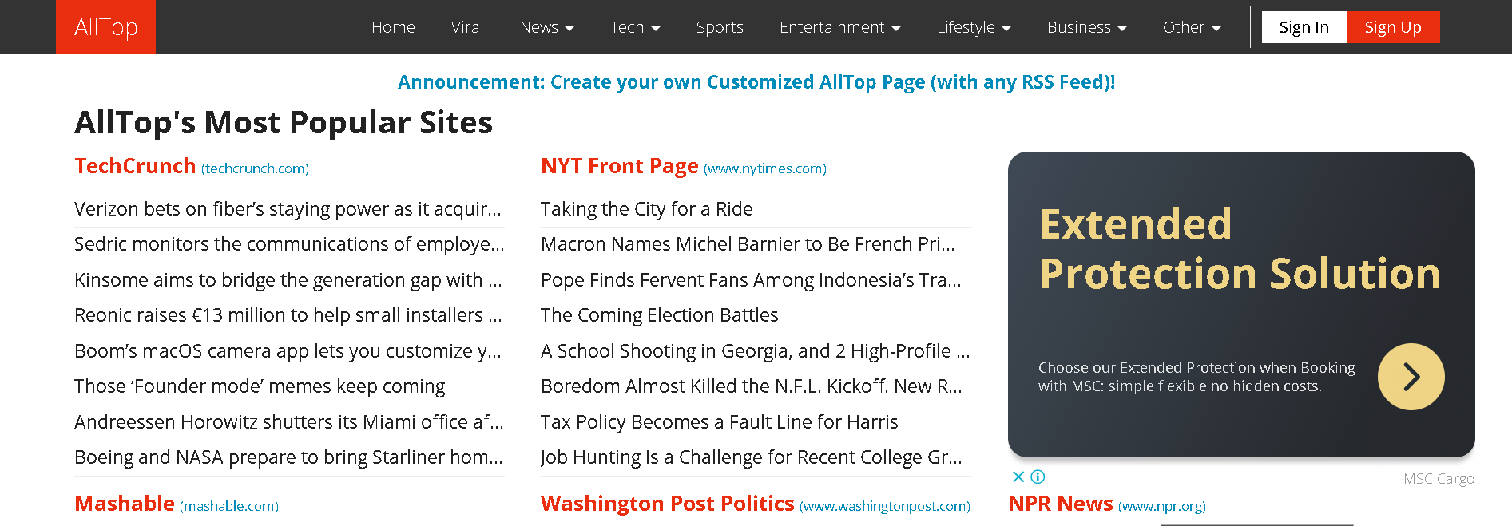Read 'Taking the City for a Ride'
This screenshot has width=1512, height=526.
click(646, 209)
